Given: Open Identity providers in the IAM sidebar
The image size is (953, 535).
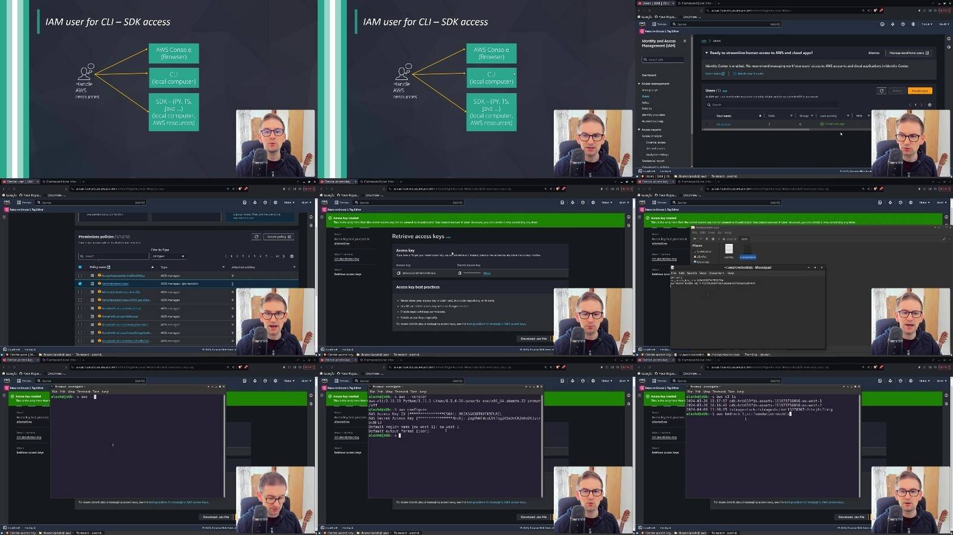Looking at the screenshot, I should point(653,115).
